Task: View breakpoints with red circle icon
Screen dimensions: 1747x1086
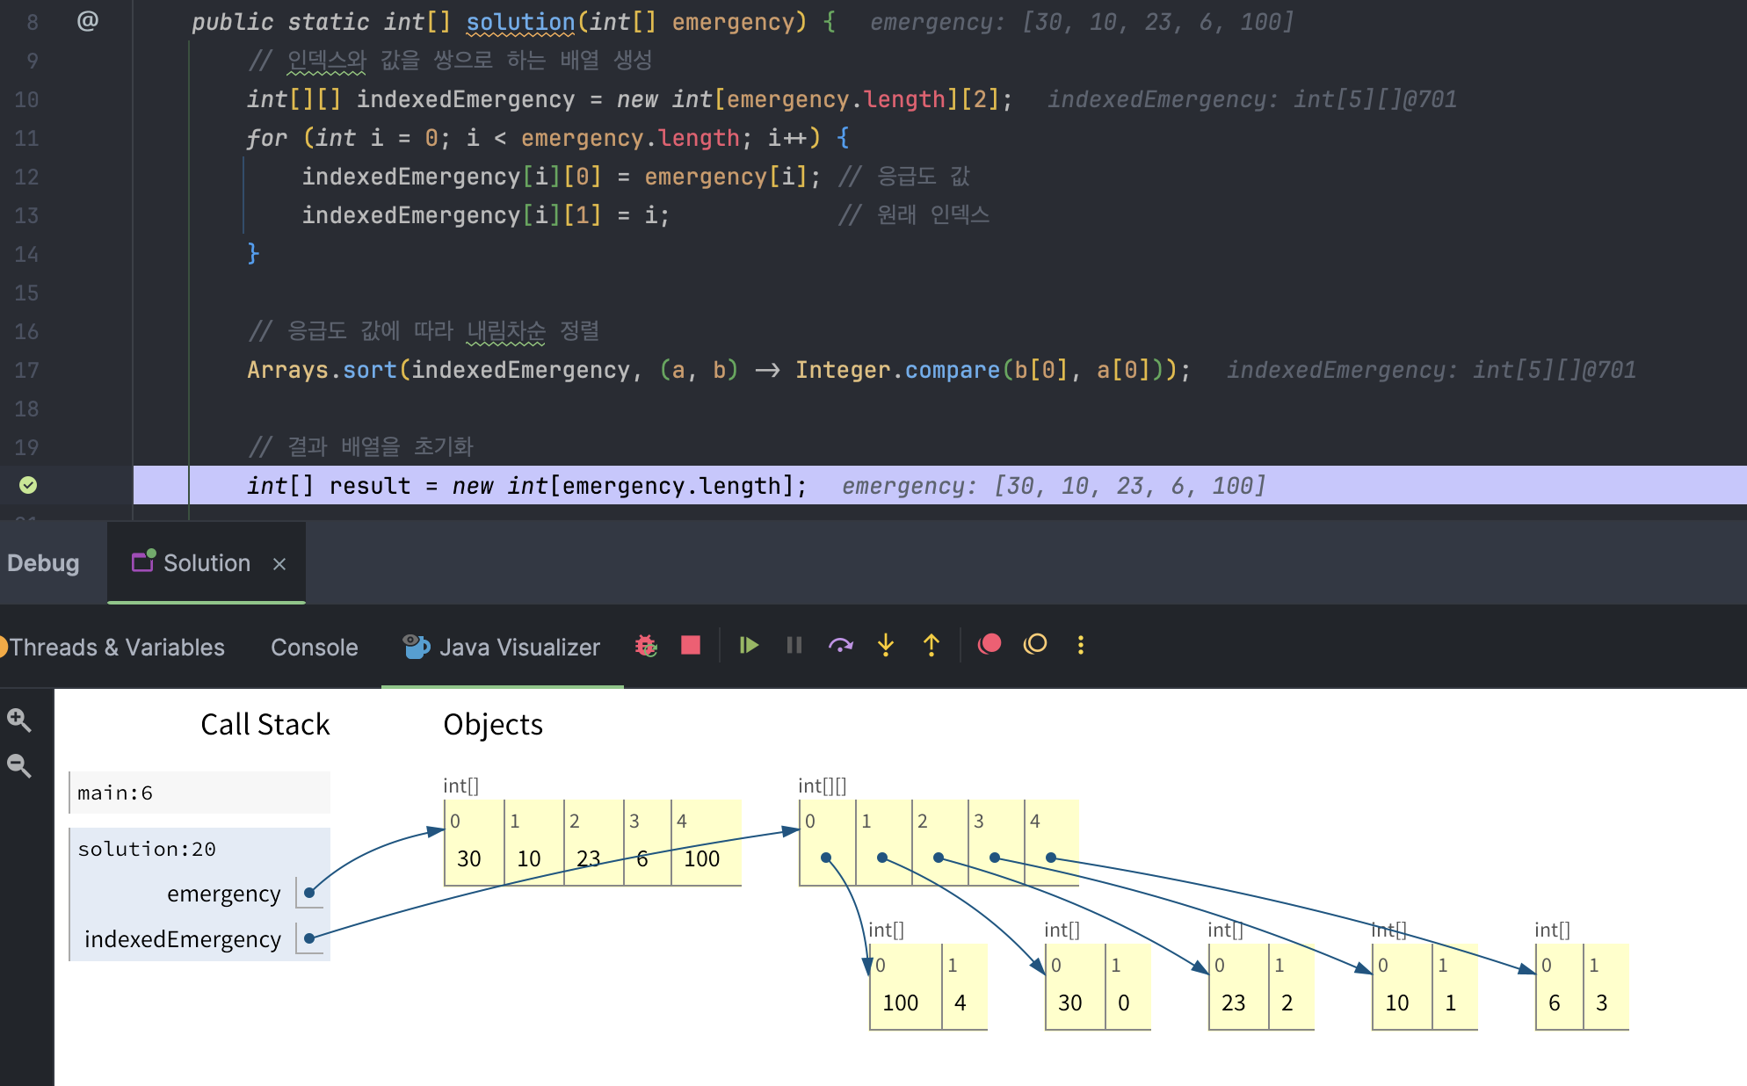Action: pyautogui.click(x=989, y=645)
